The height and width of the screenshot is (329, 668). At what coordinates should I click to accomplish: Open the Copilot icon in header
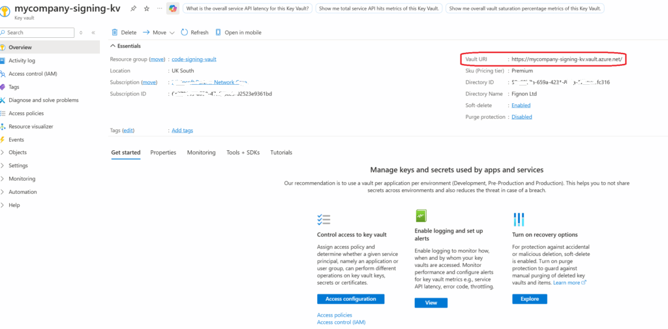(x=172, y=8)
